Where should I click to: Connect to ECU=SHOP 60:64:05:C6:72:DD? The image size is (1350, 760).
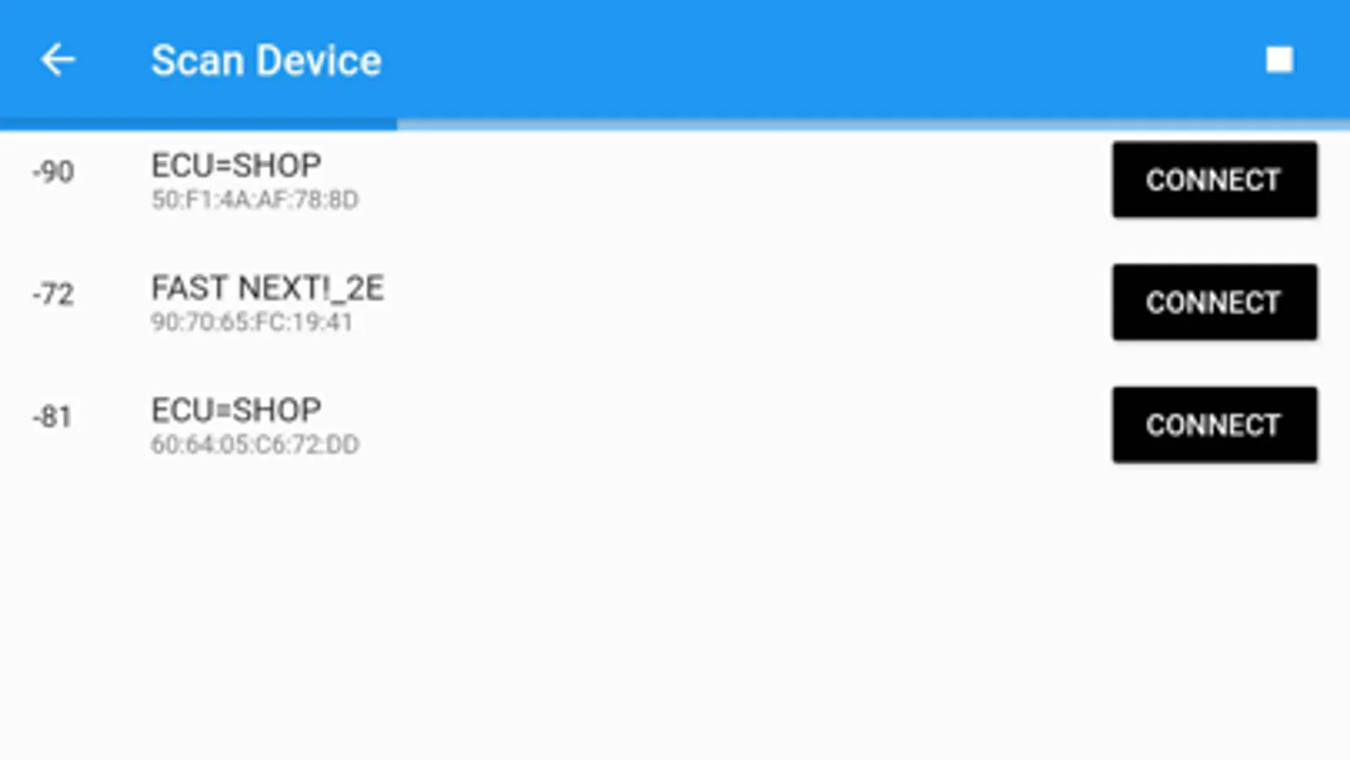click(1214, 425)
